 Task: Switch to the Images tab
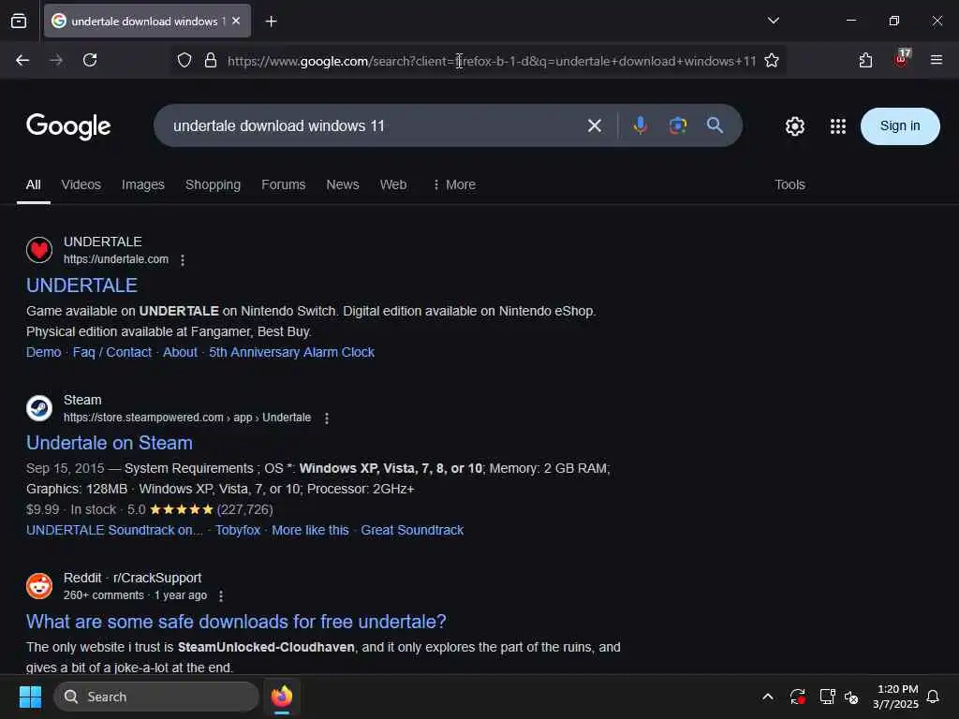click(143, 184)
